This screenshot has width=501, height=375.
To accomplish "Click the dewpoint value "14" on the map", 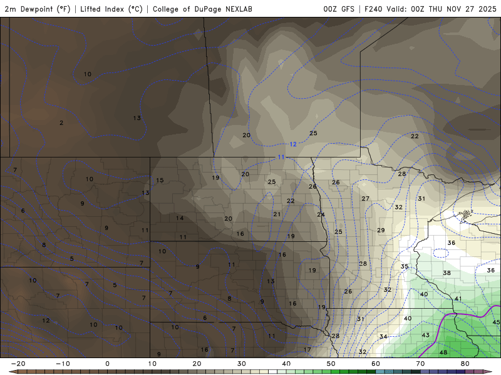I will tap(180, 218).
